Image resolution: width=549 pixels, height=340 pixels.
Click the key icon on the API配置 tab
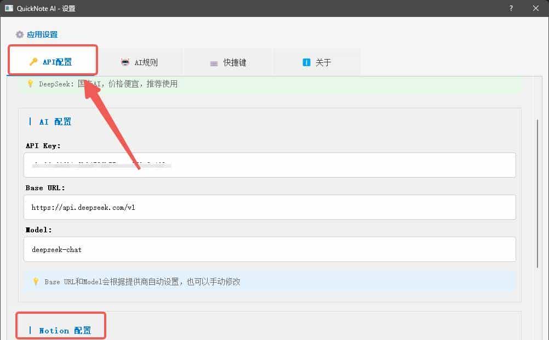click(34, 62)
